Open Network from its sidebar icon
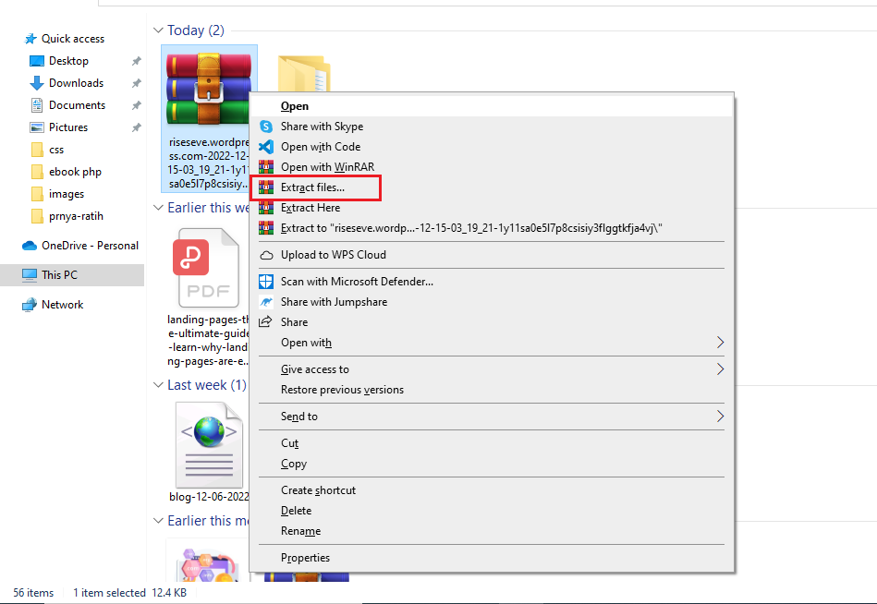Screen dimensions: 877x604 point(31,304)
